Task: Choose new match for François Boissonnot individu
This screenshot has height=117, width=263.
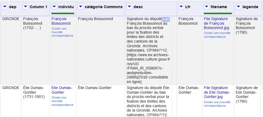Action: (x=62, y=32)
